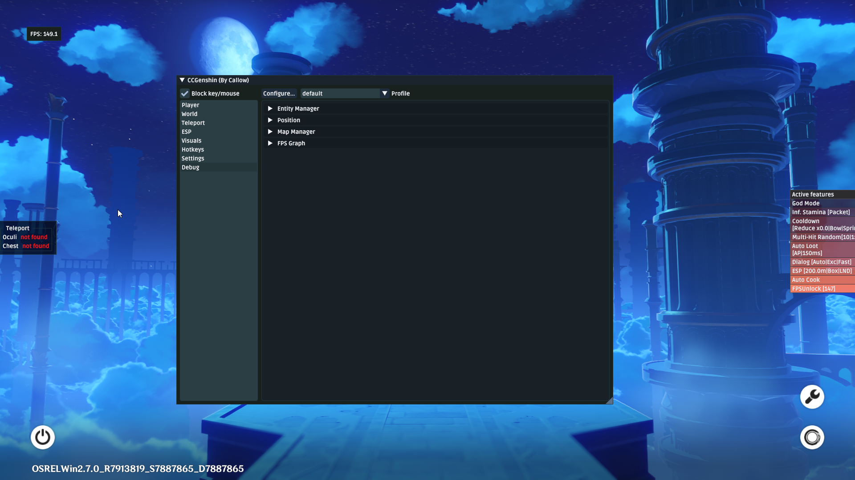855x480 pixels.
Task: Select the Player section
Action: coord(219,105)
